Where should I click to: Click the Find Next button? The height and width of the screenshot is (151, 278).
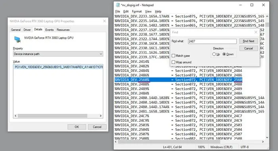click(x=248, y=41)
